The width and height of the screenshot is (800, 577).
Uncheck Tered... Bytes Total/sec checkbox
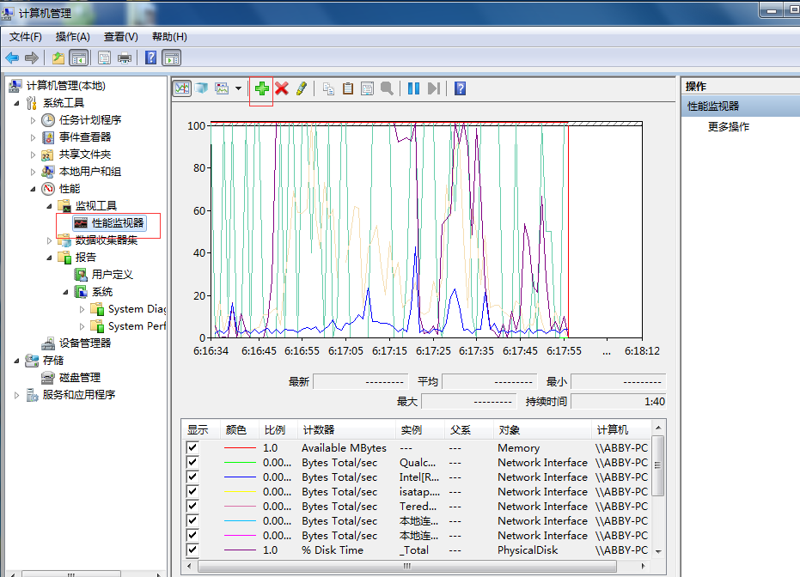coord(192,506)
